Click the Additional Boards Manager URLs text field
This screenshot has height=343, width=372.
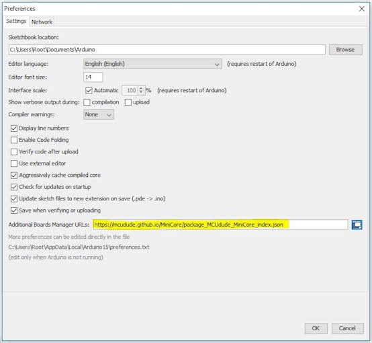(x=220, y=225)
